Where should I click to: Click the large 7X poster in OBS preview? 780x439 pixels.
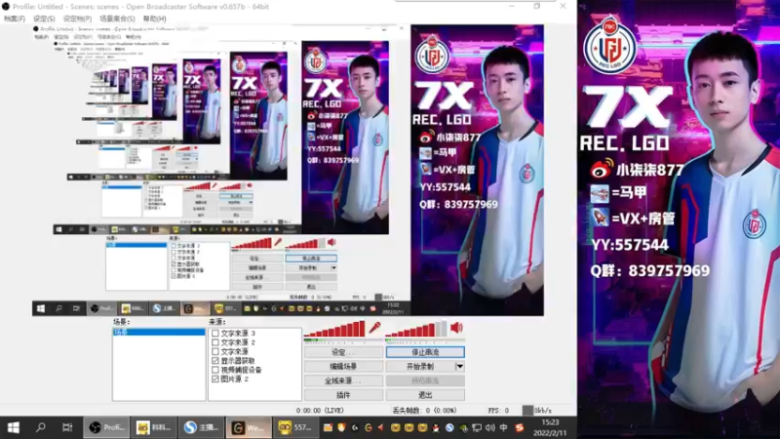[477, 170]
